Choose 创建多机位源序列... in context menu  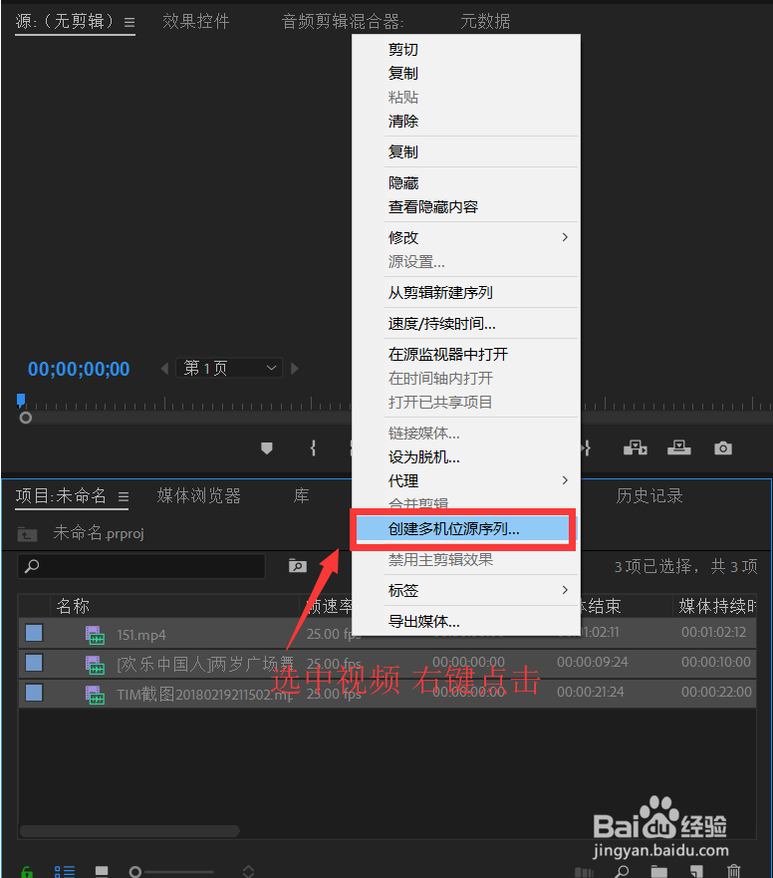point(464,529)
